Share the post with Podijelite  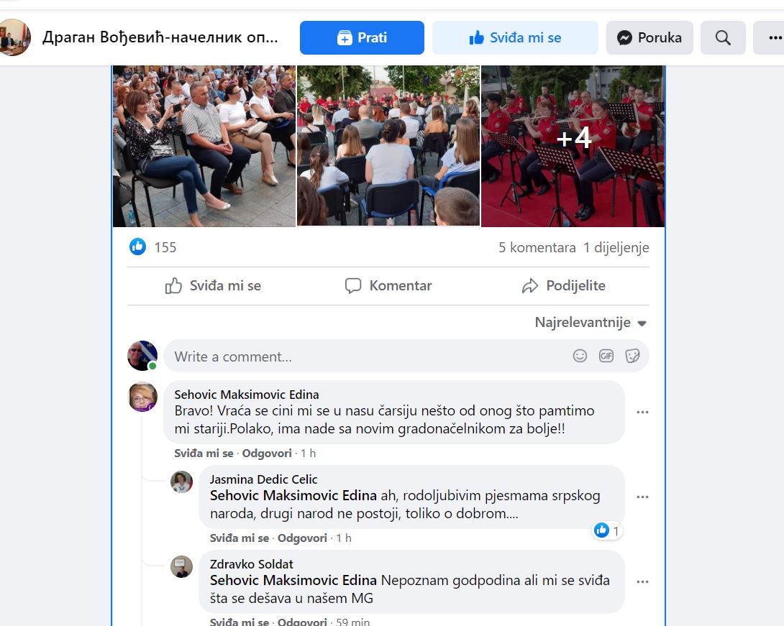[x=563, y=286]
